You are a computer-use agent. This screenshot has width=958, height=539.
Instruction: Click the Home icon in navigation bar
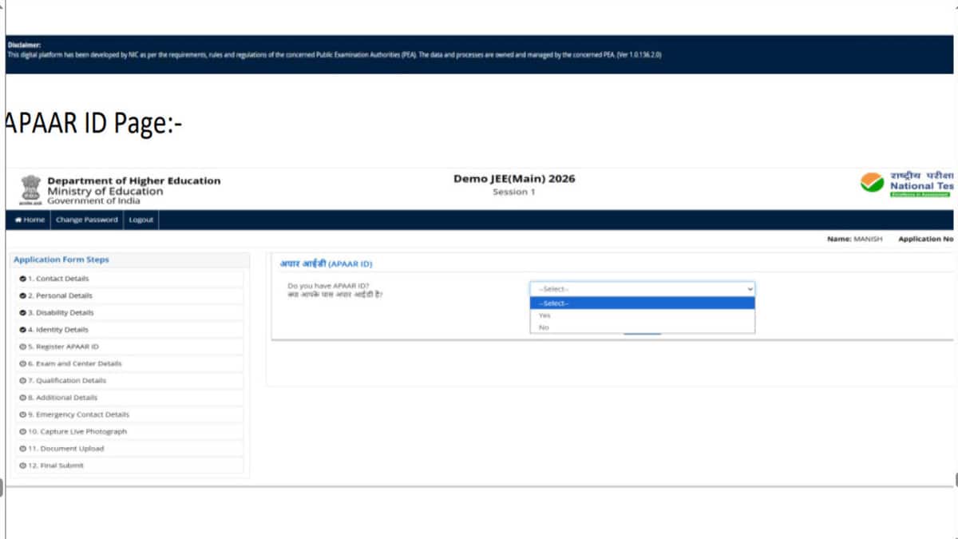(x=18, y=220)
